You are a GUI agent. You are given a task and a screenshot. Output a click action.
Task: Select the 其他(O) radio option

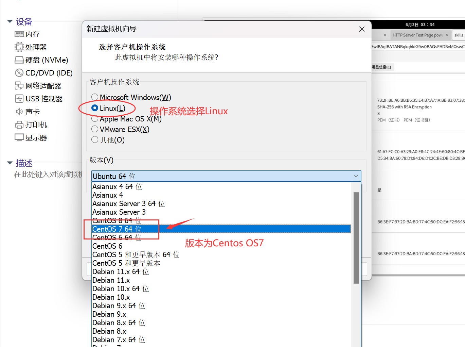pos(95,140)
